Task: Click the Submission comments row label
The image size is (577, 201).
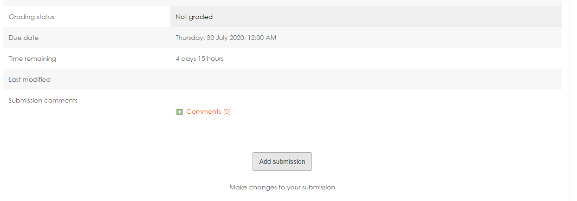Action: tap(43, 100)
